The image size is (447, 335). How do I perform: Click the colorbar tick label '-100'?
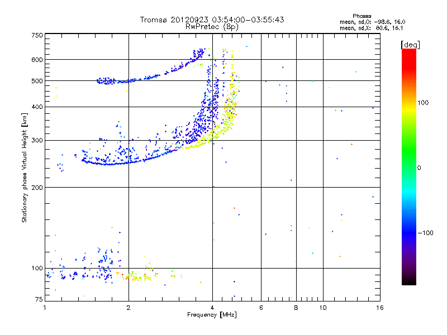coord(425,233)
